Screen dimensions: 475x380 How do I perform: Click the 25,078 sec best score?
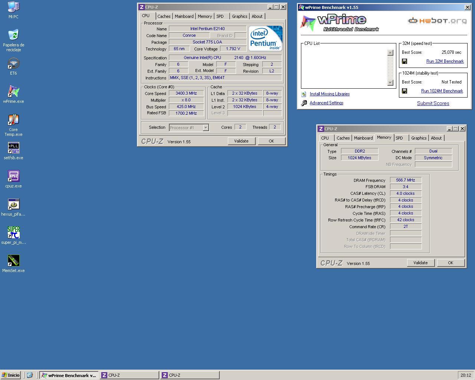coord(452,52)
